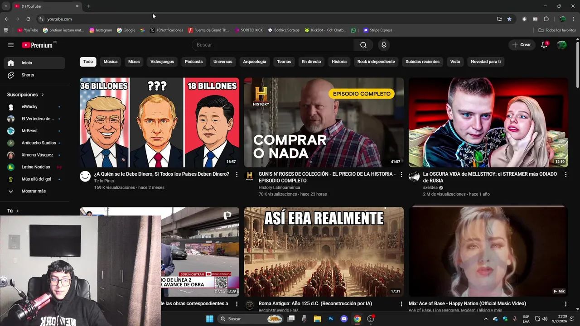Expand the Tú section
580x326 pixels.
point(13,211)
